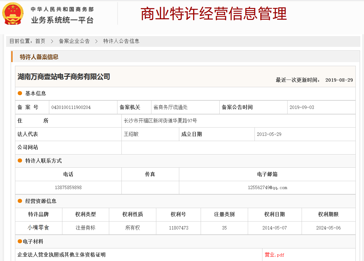Open the 营业.pdf attachment link

tap(274, 255)
